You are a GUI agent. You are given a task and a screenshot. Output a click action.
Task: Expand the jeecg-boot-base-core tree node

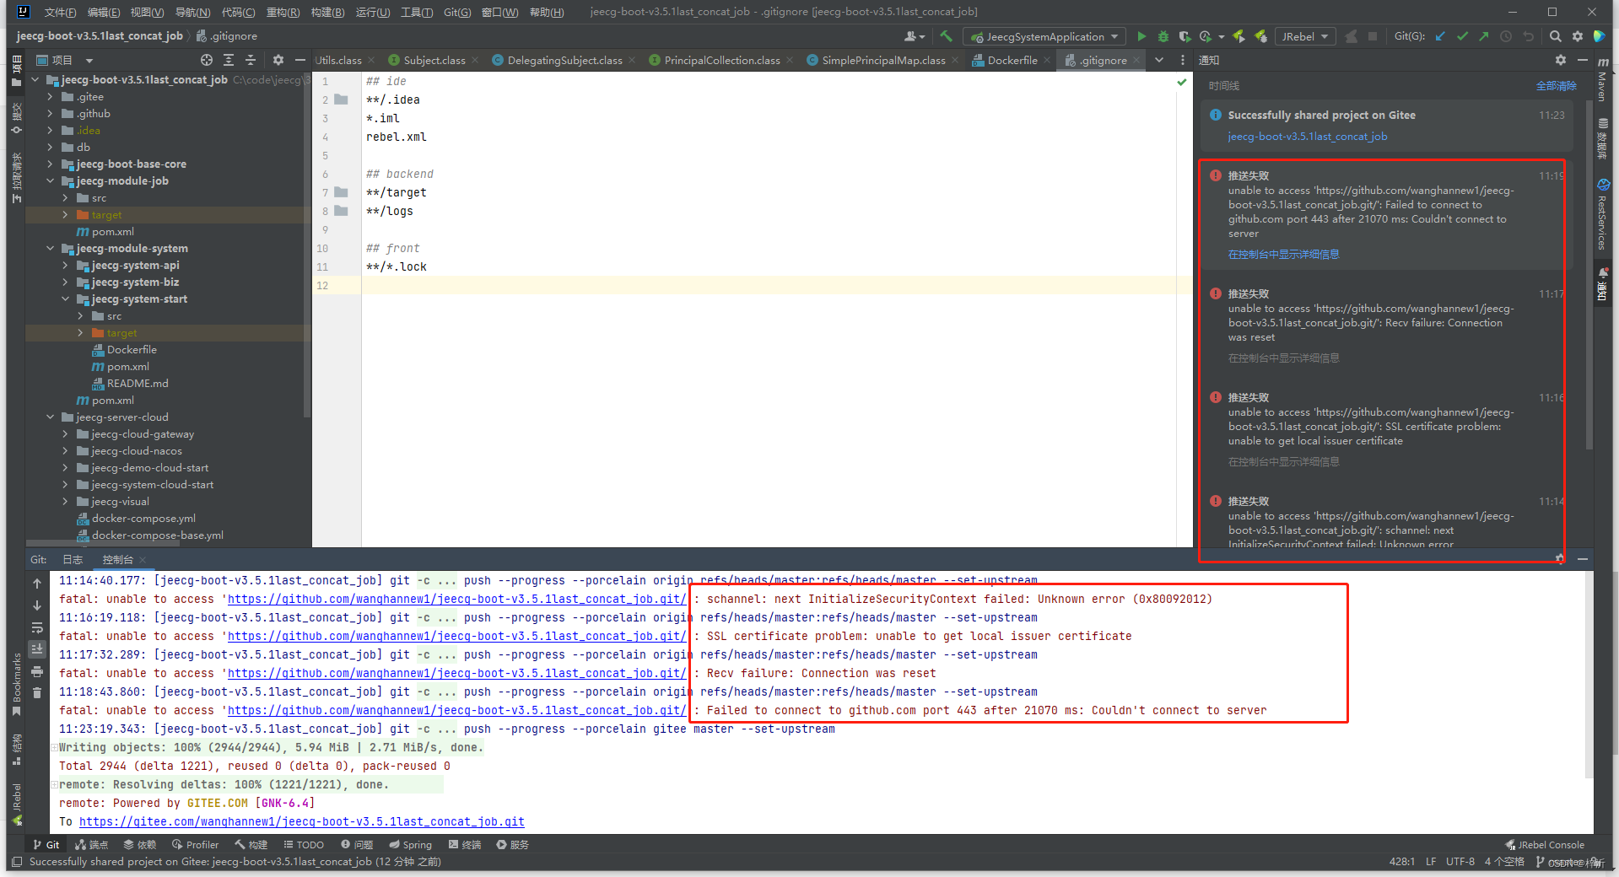50,164
